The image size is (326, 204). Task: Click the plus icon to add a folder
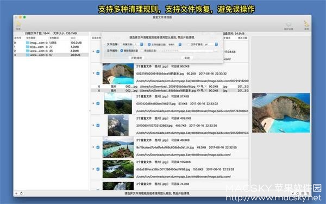tap(16, 193)
